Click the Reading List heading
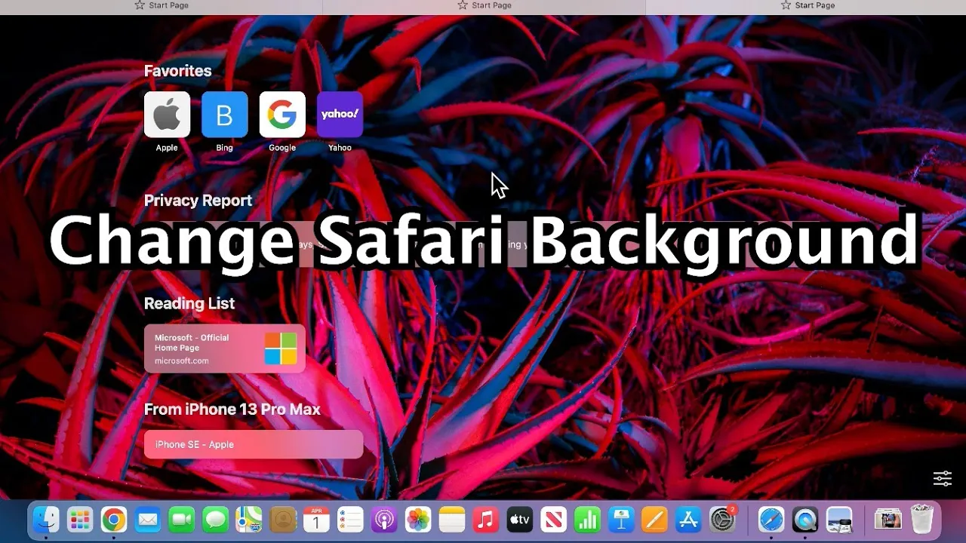The height and width of the screenshot is (543, 966). point(189,303)
